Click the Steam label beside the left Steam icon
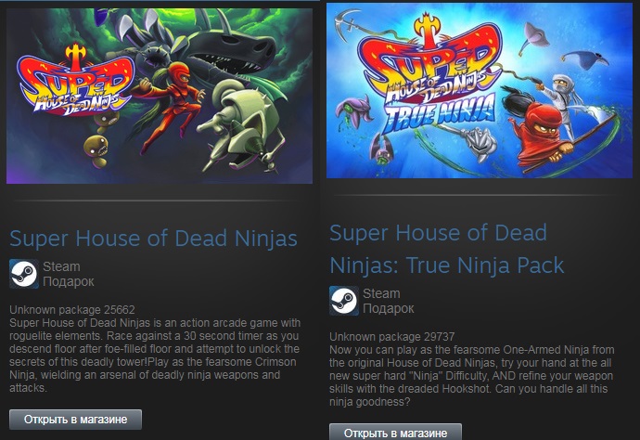Image resolution: width=640 pixels, height=440 pixels. (61, 266)
